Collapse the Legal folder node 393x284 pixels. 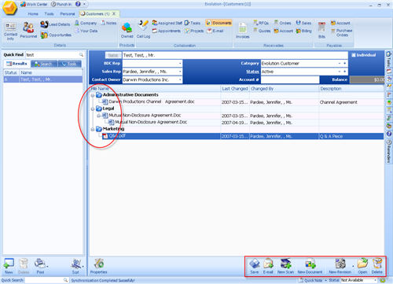click(93, 109)
